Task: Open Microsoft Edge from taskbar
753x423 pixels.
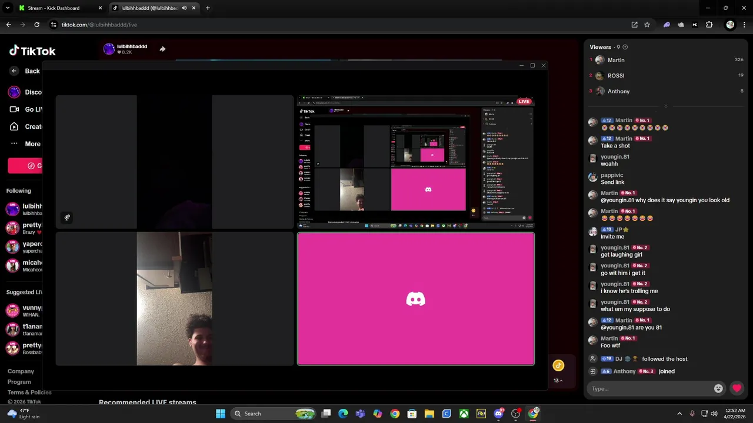Action: point(343,414)
